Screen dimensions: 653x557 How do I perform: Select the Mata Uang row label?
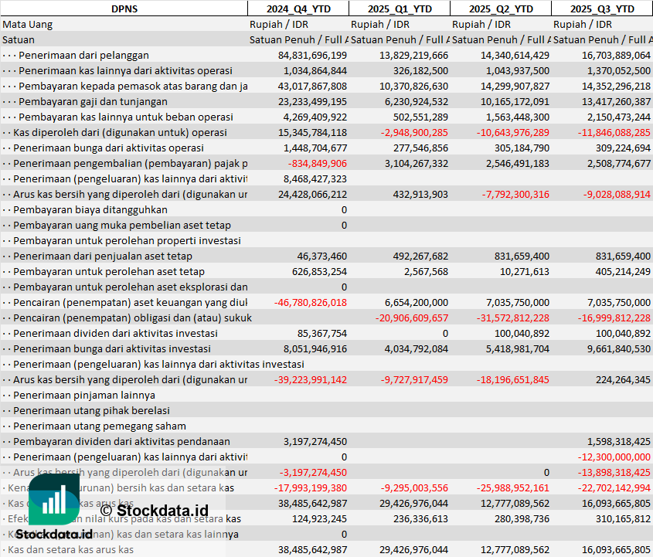pos(28,24)
